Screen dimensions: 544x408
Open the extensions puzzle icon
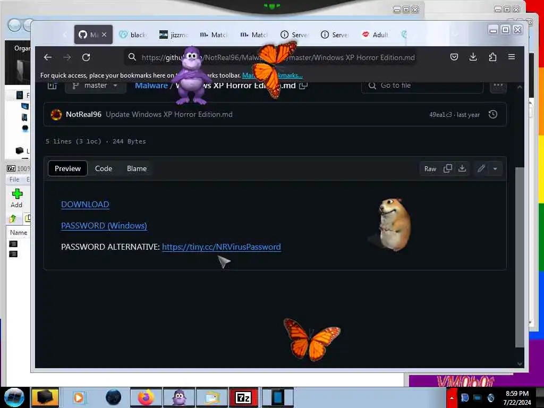tap(492, 57)
